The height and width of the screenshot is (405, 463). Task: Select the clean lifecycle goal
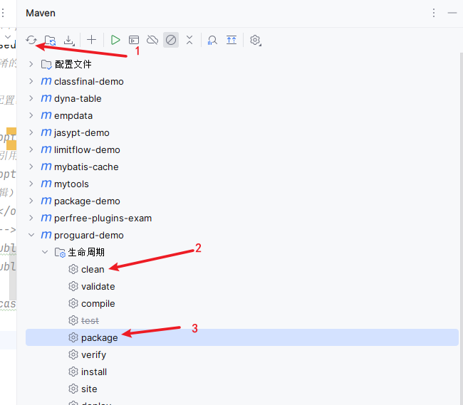click(93, 269)
